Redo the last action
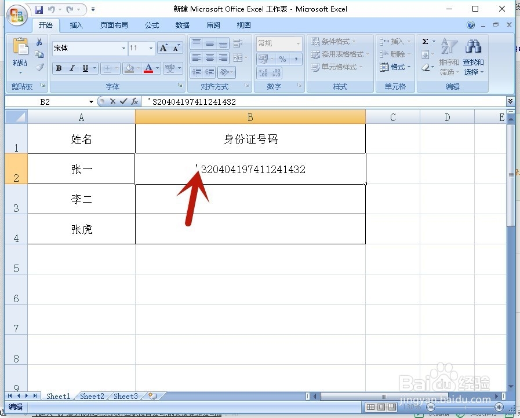520x418 pixels. coord(70,10)
